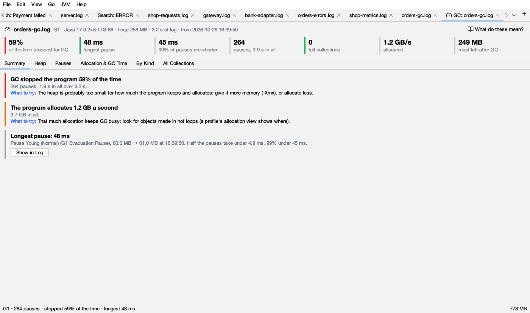Click the right tab-scroll arrow
The image size is (530, 313).
point(507,15)
